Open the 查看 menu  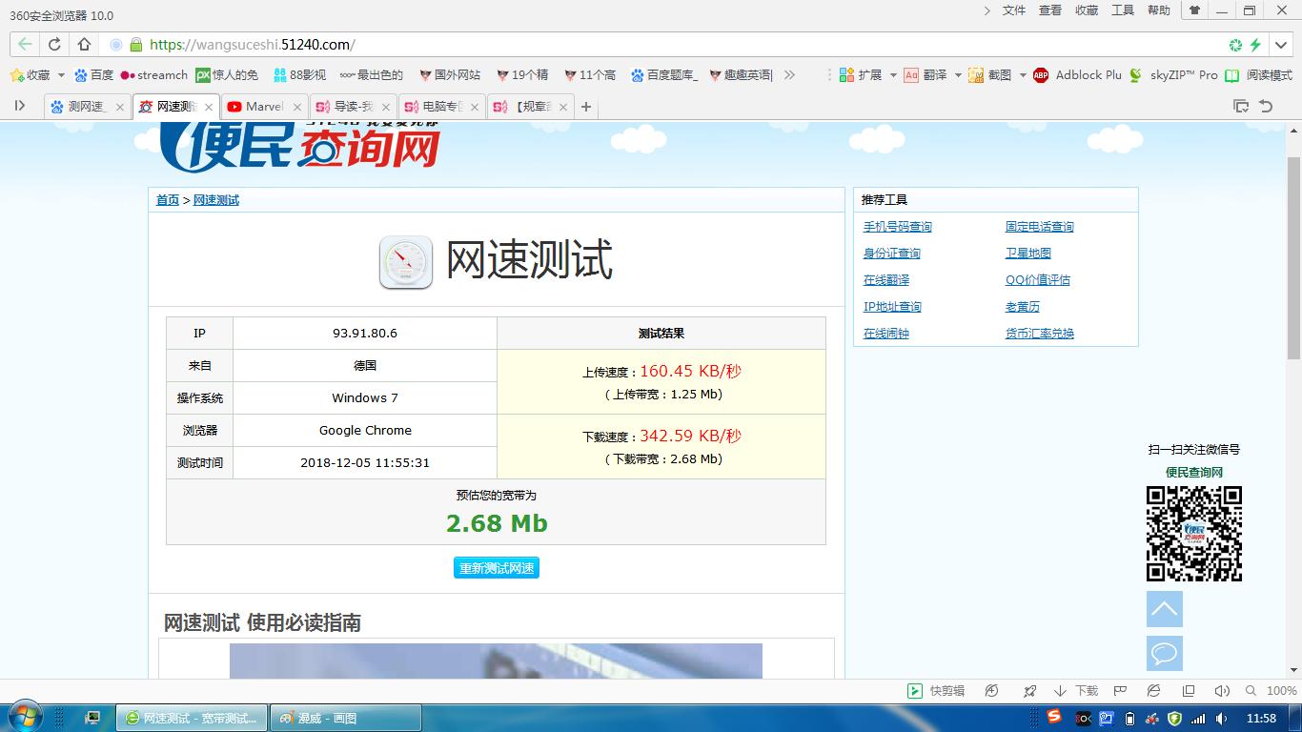point(1050,10)
